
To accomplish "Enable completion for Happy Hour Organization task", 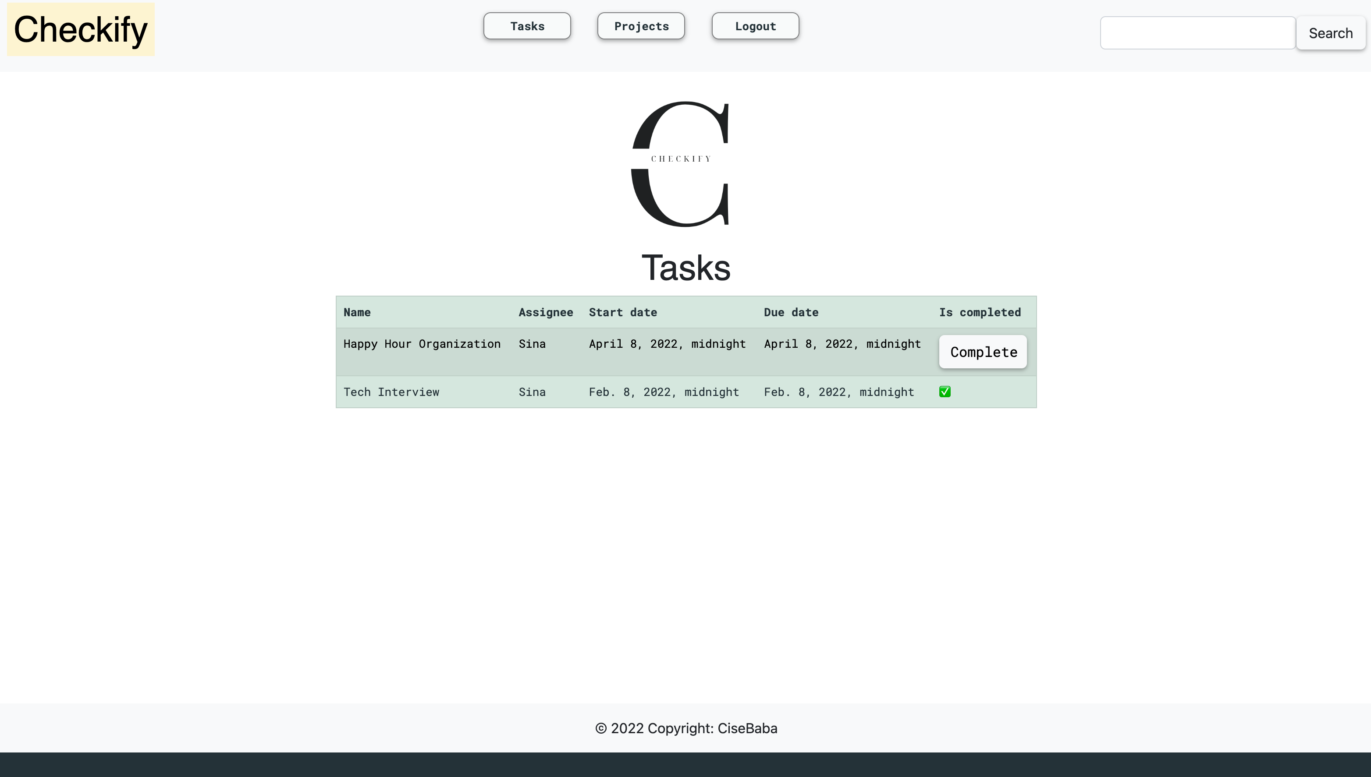I will (x=984, y=352).
